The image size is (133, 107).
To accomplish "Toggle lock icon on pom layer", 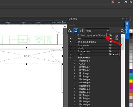I will 113,54.
